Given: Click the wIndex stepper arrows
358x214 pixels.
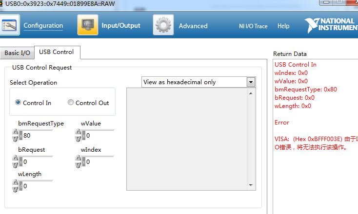Looking at the screenshot, I should coord(78,161).
